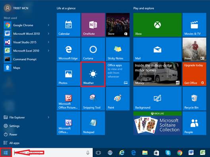Open the Weather tile
Viewport: 210px width, 157px height.
click(93, 74)
